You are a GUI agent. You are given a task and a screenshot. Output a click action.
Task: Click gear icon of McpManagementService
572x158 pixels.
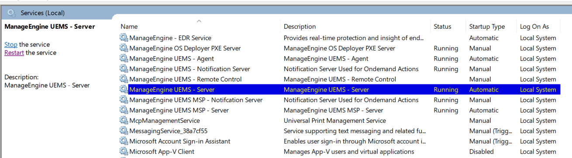(124, 121)
